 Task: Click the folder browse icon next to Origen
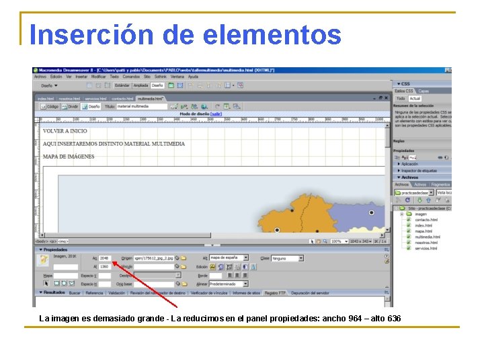point(184,258)
